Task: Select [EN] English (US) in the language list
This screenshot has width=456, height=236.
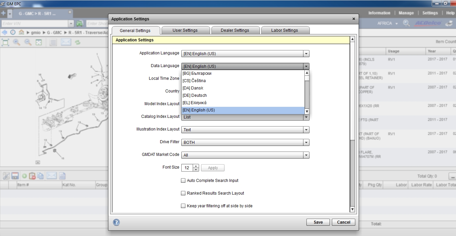Action: tap(243, 110)
